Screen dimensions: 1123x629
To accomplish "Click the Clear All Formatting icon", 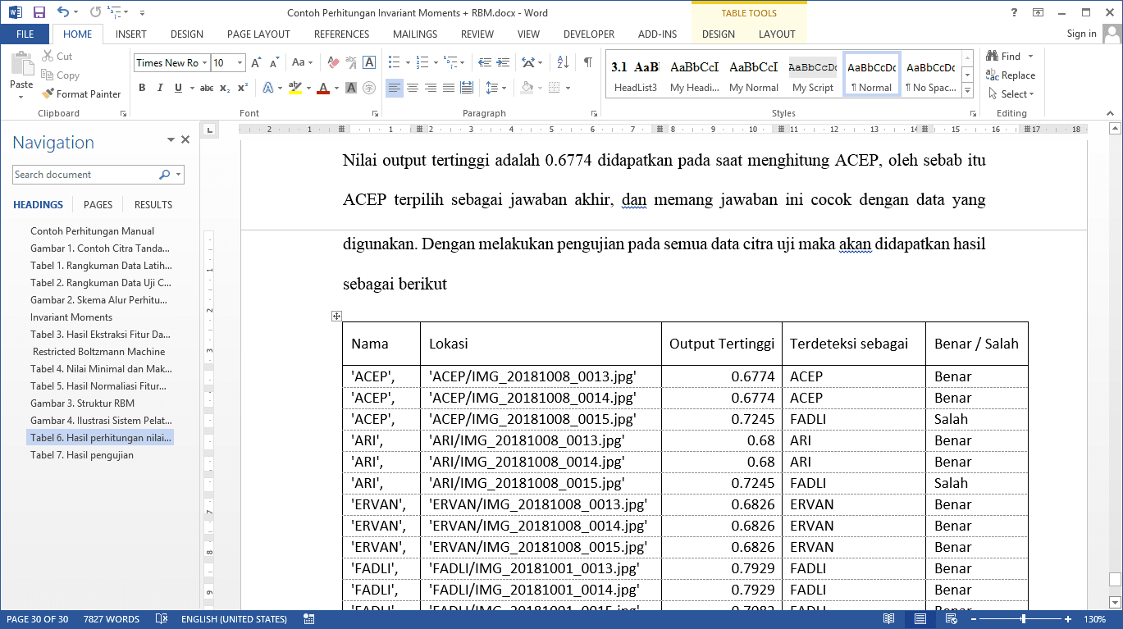I will click(x=333, y=62).
